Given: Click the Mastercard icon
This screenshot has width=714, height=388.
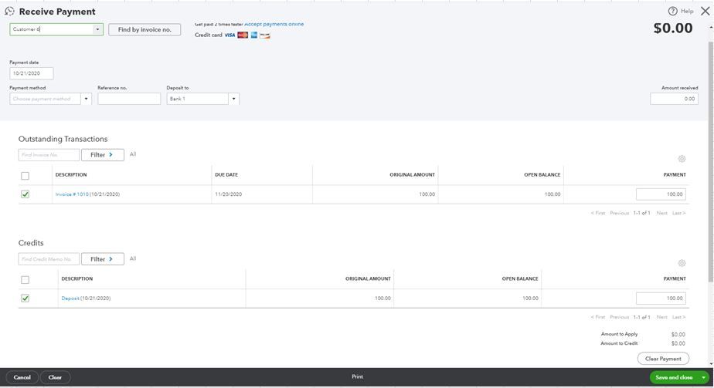Looking at the screenshot, I should click(243, 35).
